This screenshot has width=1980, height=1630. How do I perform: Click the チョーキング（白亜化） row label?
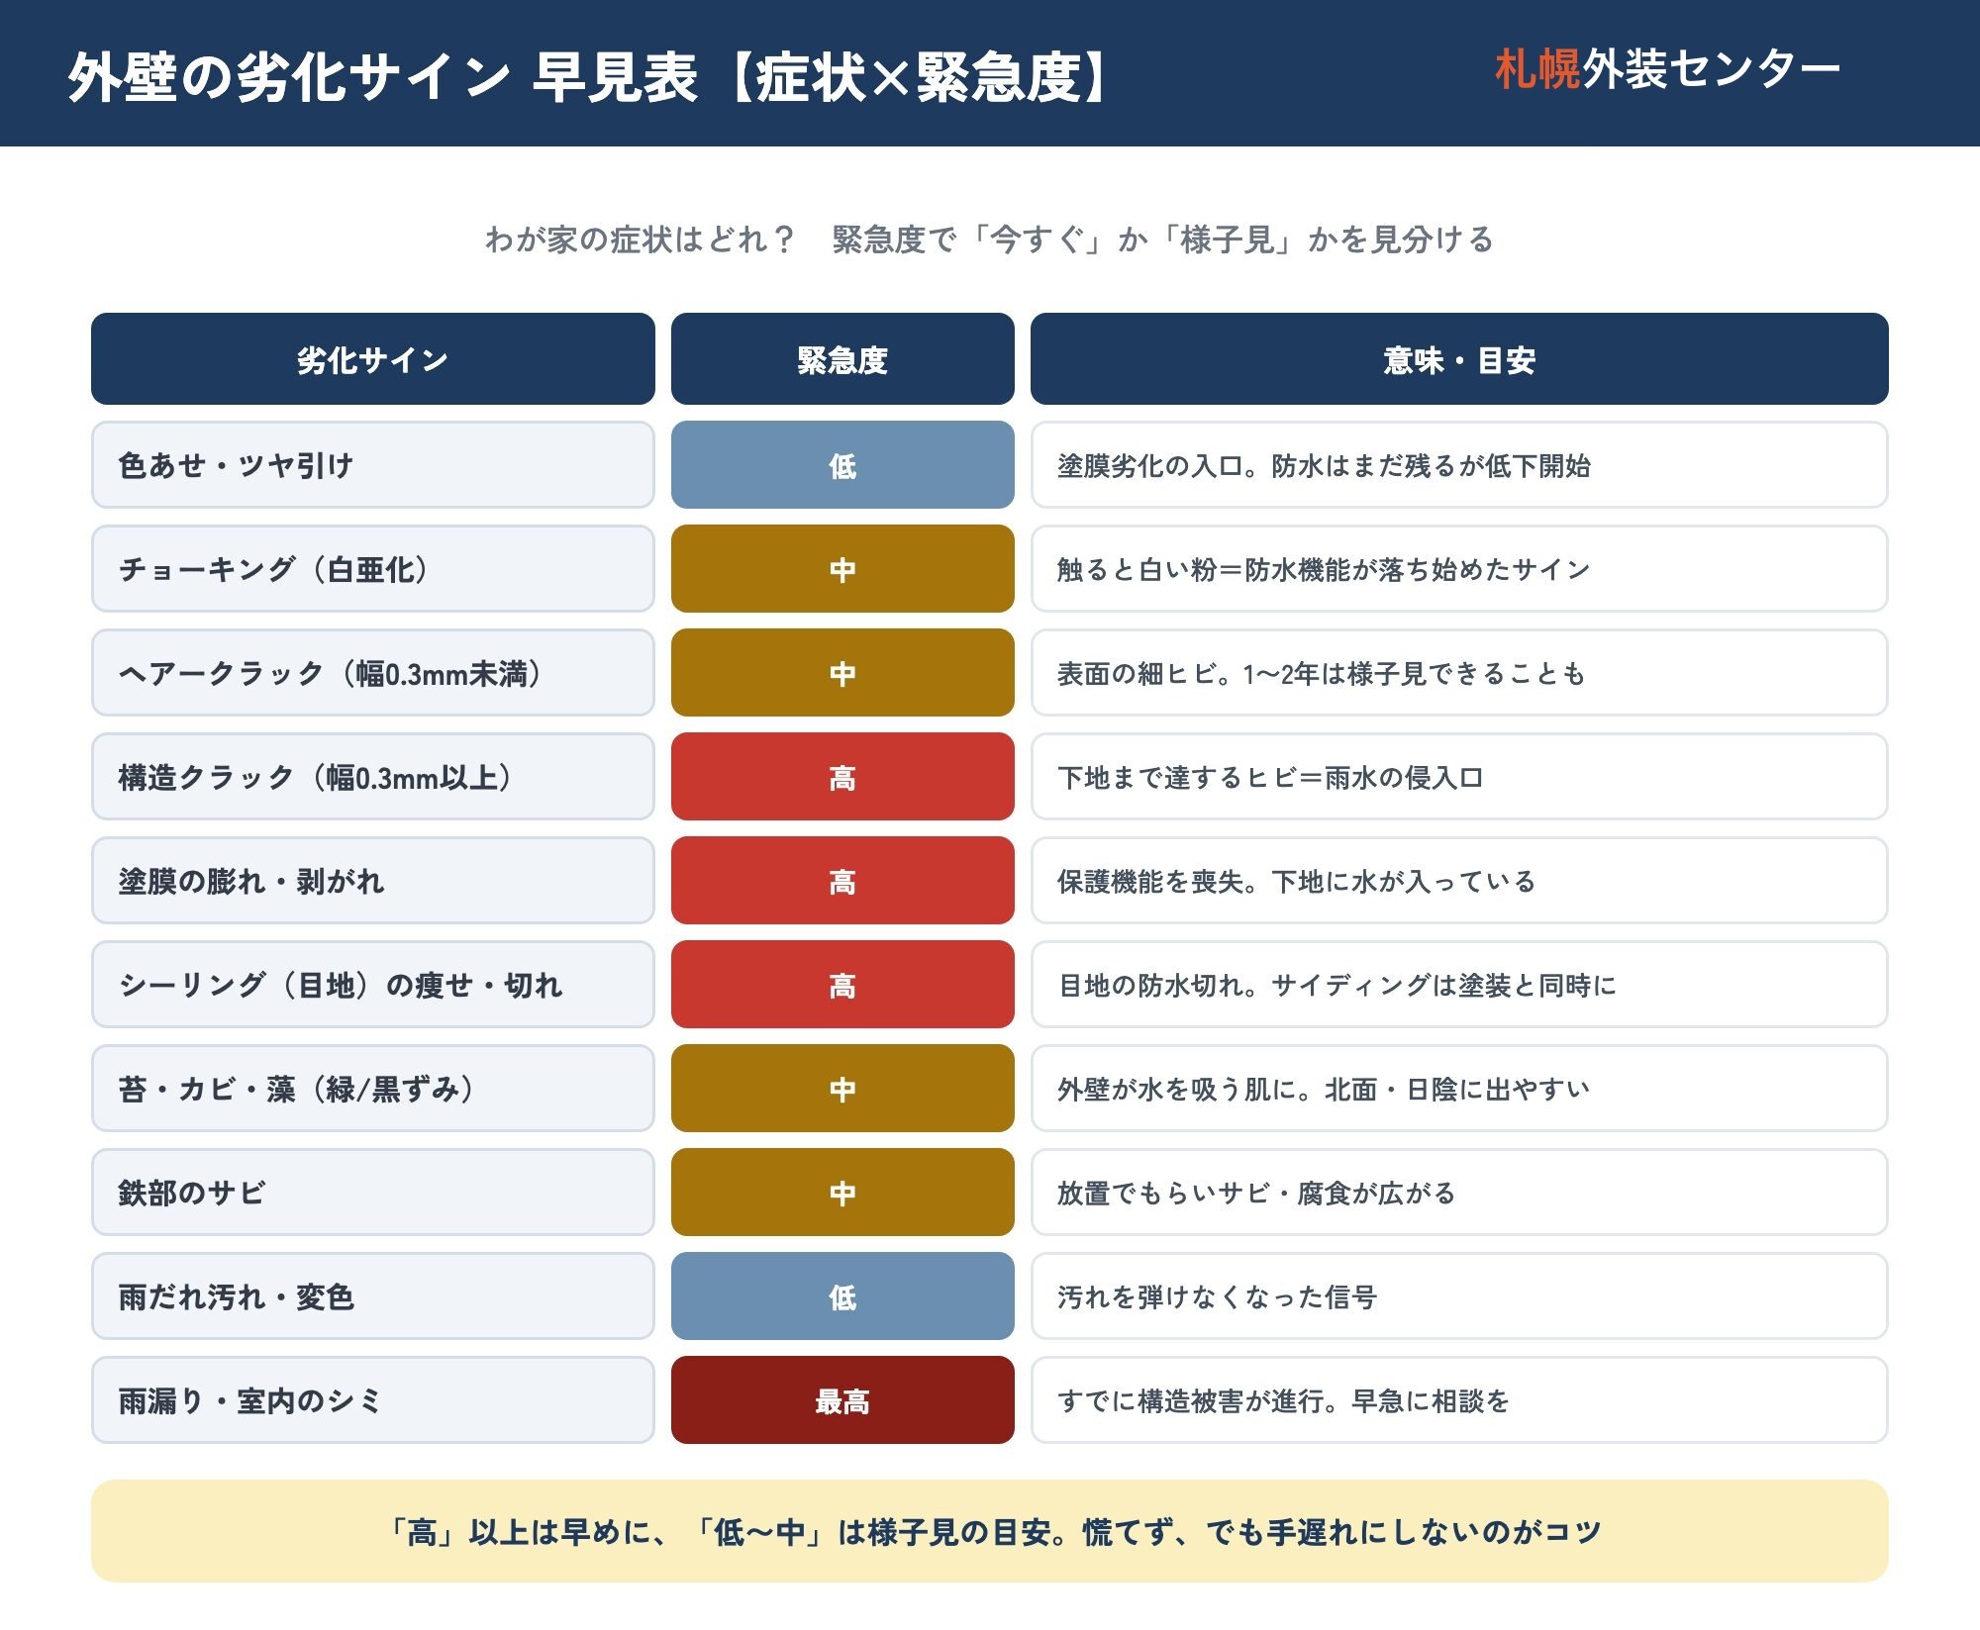pos(373,569)
